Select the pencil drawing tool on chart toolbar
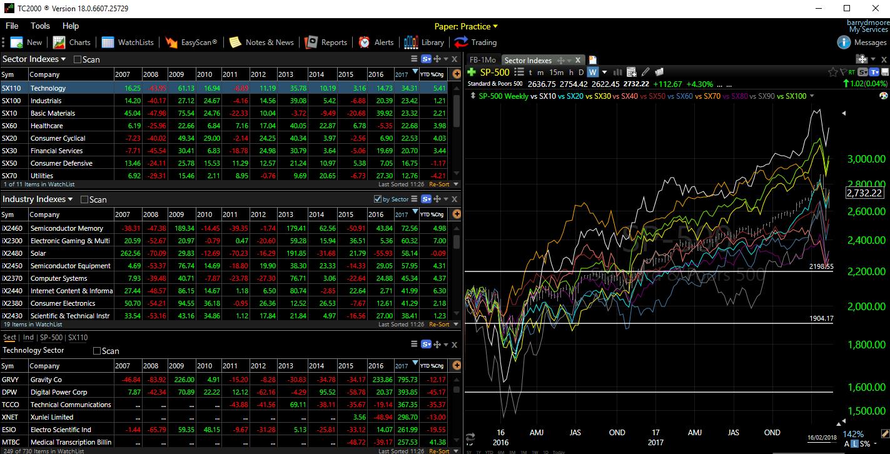The image size is (890, 454). coord(645,72)
